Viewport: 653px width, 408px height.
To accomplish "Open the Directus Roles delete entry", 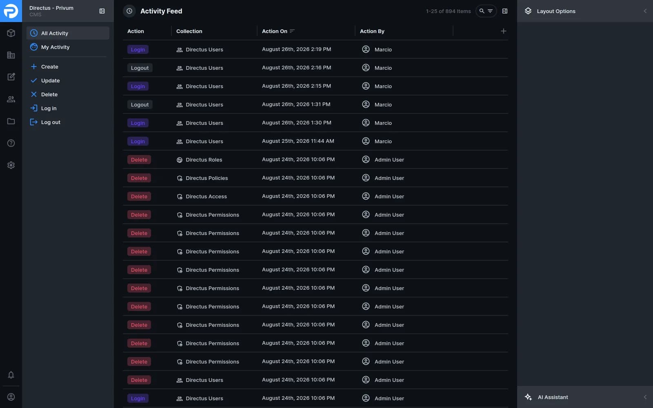I will point(315,160).
